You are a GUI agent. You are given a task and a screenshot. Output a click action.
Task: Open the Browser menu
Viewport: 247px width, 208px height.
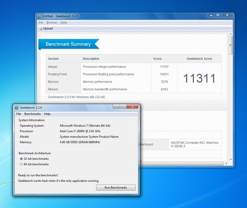[x=52, y=22]
